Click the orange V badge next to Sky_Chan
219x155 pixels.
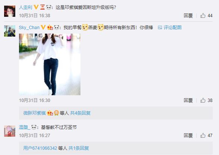coord(43,27)
